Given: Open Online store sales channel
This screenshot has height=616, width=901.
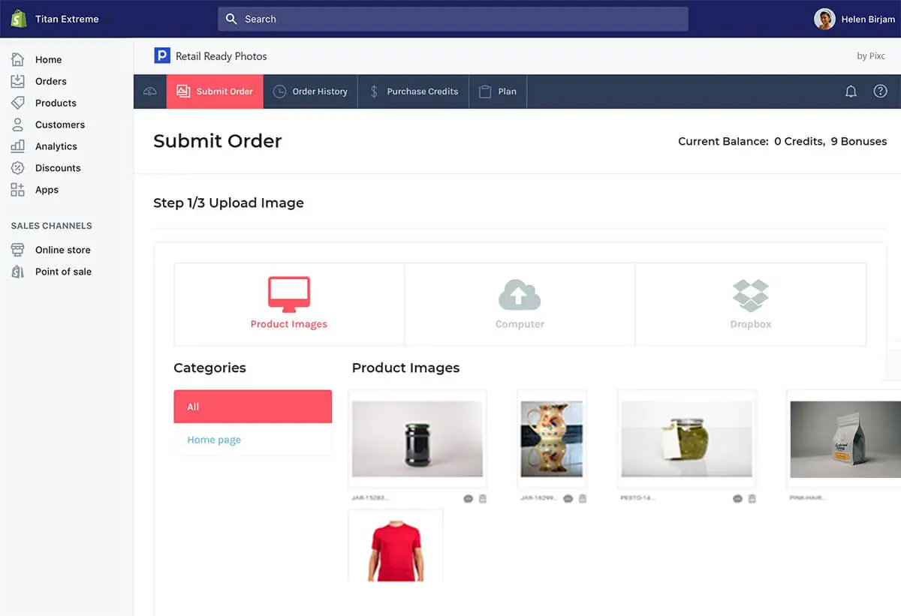Looking at the screenshot, I should (62, 250).
